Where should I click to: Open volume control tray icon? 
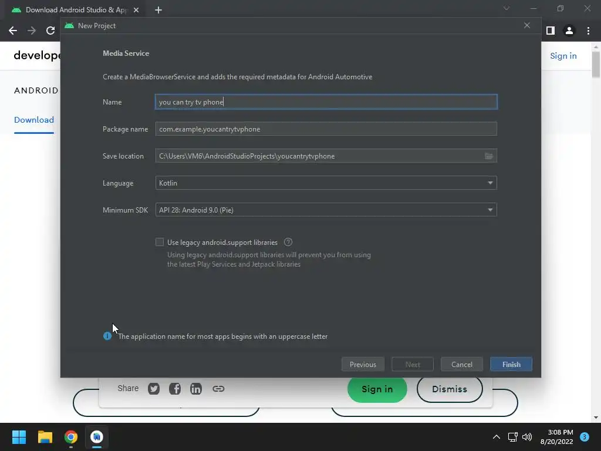coord(528,437)
